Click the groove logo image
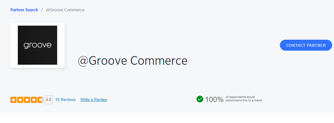 (37, 45)
